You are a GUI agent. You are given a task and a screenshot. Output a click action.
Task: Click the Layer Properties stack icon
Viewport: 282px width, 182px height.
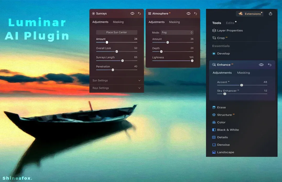click(214, 31)
